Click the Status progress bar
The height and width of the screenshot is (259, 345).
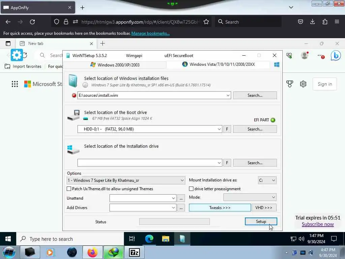175,222
